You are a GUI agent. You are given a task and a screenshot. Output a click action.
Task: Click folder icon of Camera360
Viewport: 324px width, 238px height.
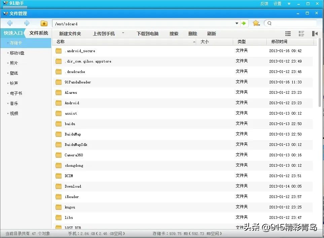click(59, 155)
